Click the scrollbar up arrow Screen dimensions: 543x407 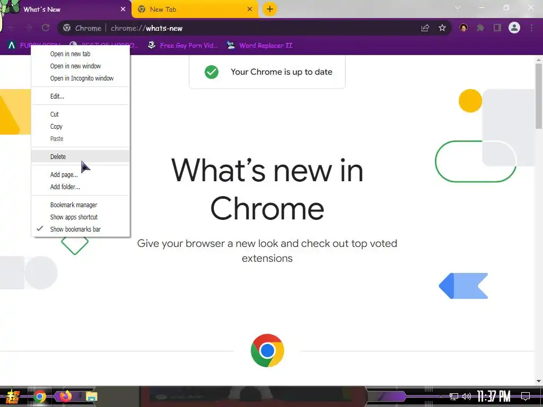click(539, 59)
